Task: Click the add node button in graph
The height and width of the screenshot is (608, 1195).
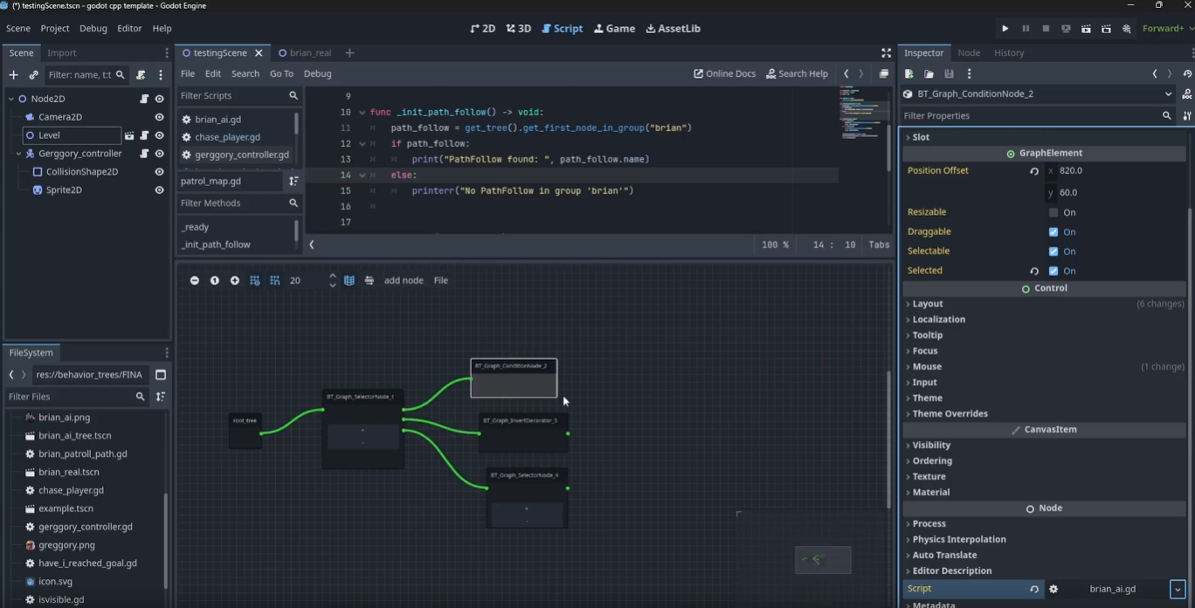Action: (404, 280)
